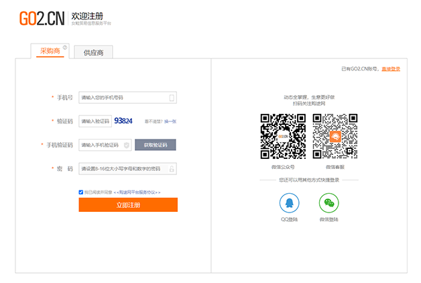Uncheck the service agreement checkbox
The width and height of the screenshot is (421, 283).
click(81, 192)
